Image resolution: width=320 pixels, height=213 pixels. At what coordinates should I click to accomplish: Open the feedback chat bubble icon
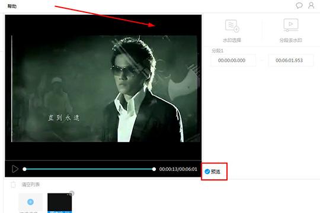coord(299,5)
